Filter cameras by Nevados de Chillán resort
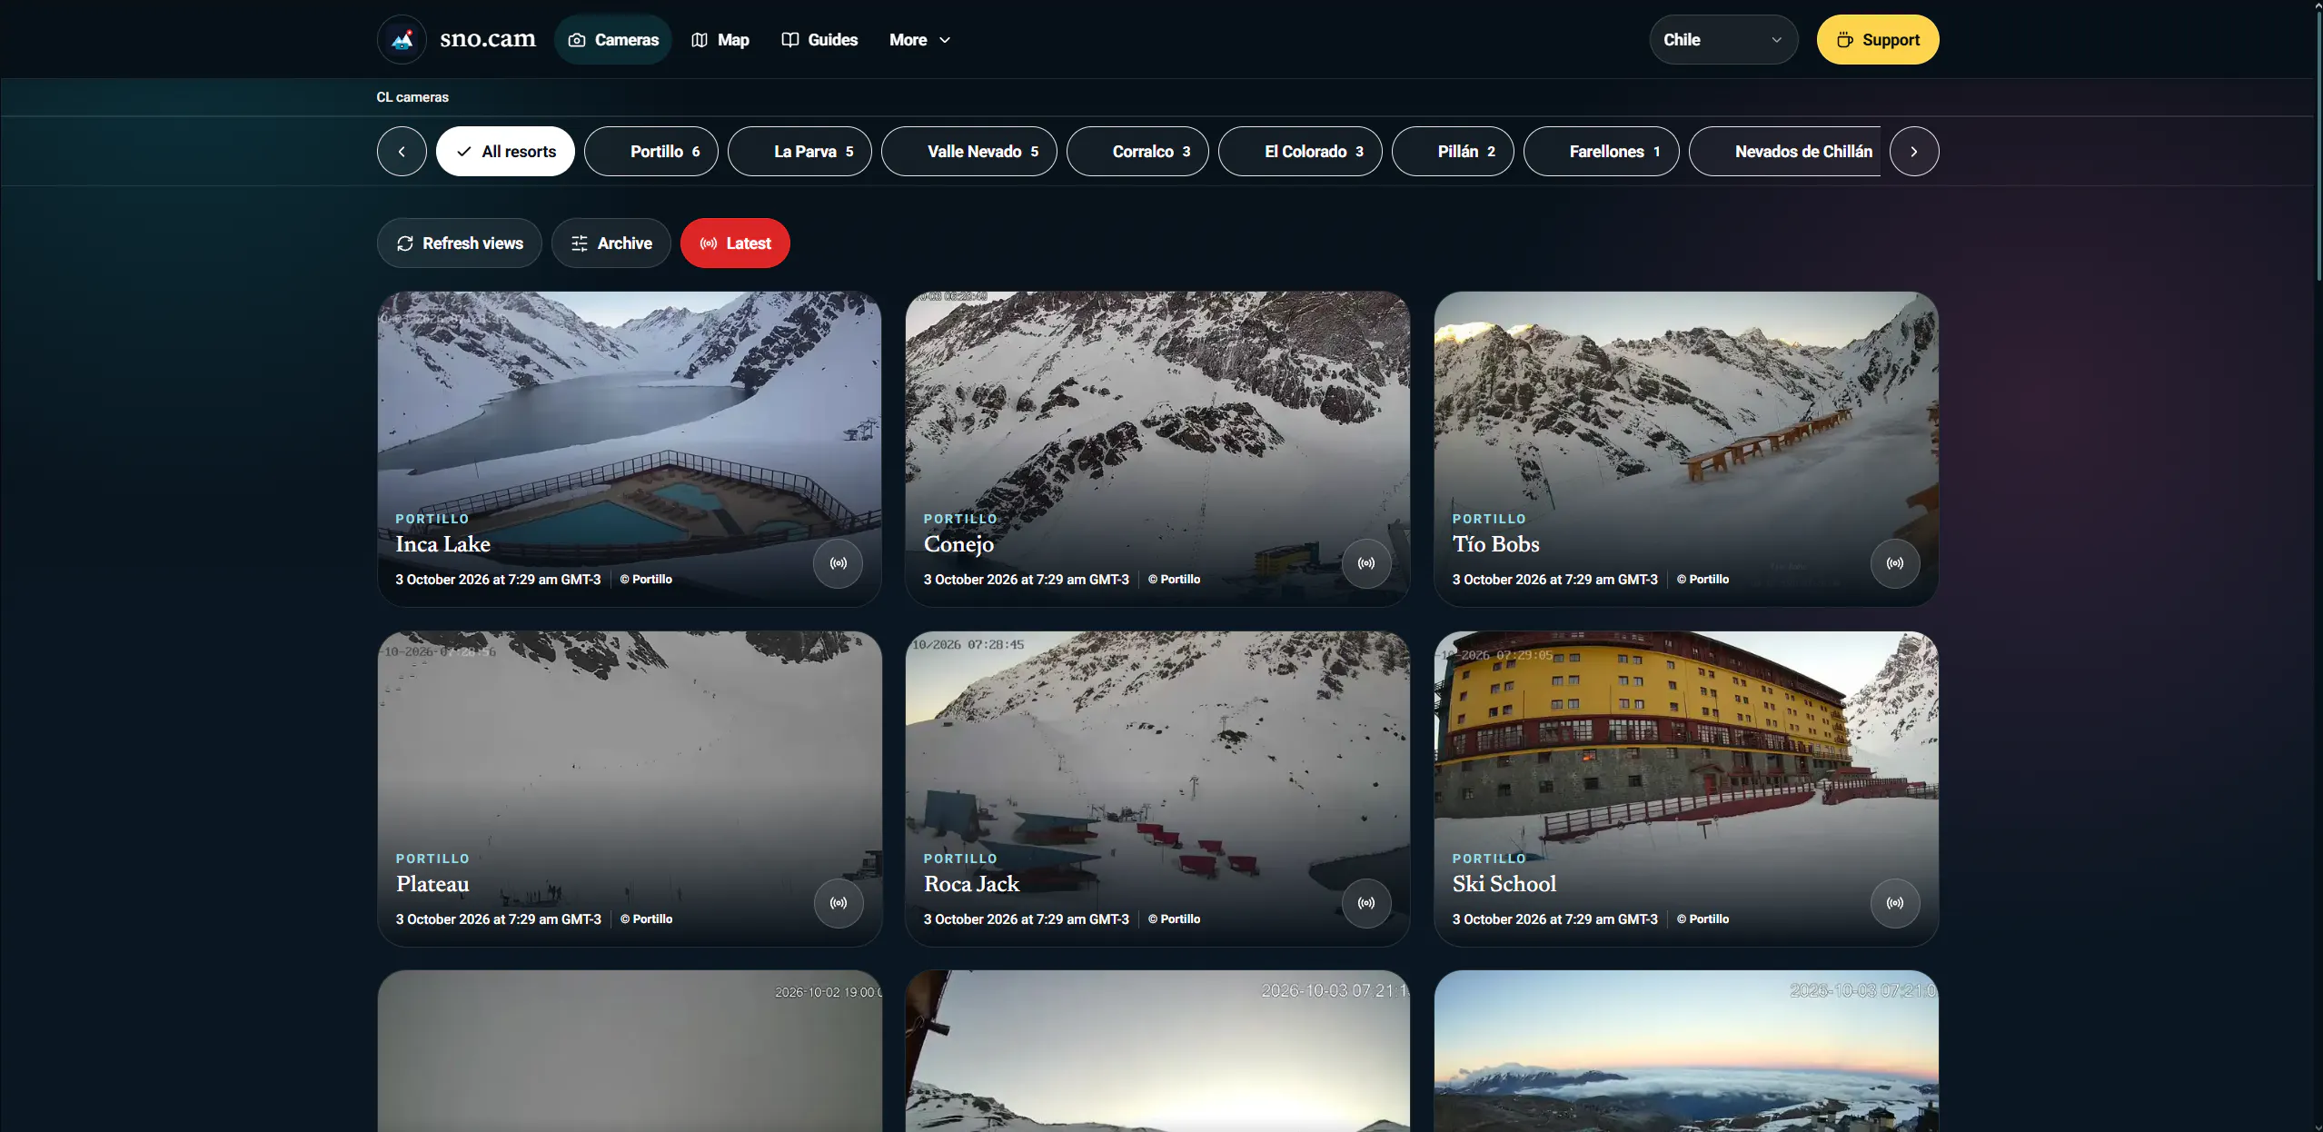The width and height of the screenshot is (2323, 1132). tap(1786, 152)
